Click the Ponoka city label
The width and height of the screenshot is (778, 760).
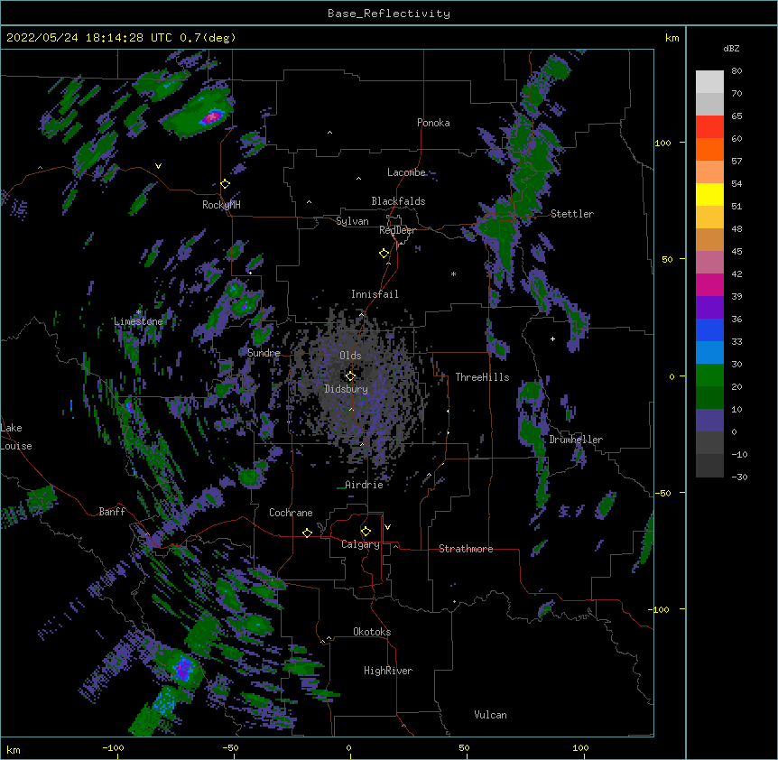click(x=433, y=123)
